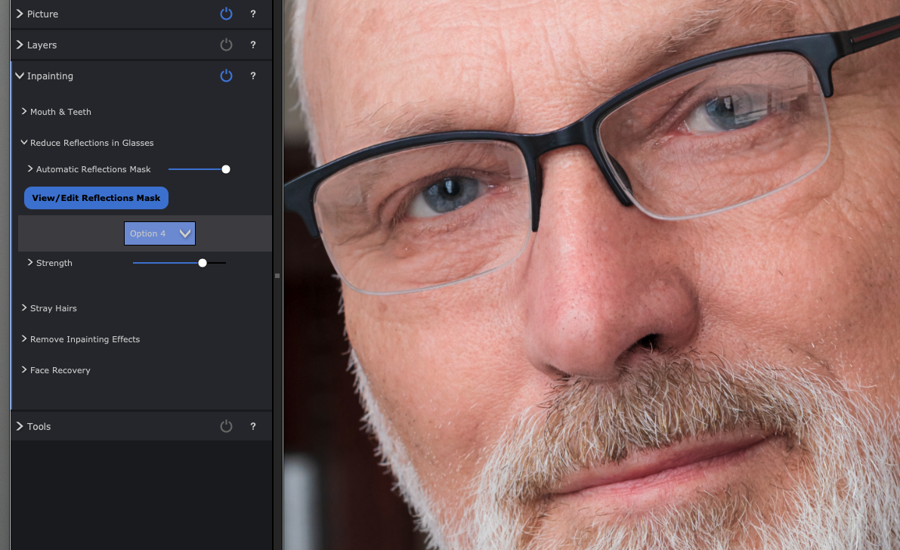Viewport: 900px width, 550px height.
Task: Open help for the Picture section
Action: (253, 14)
